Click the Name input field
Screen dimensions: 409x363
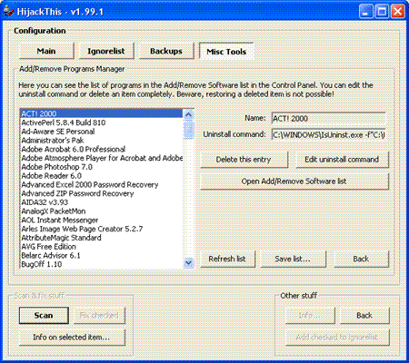point(329,118)
